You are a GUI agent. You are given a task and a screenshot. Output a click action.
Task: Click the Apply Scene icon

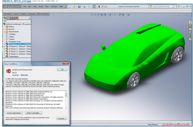(x=123, y=15)
